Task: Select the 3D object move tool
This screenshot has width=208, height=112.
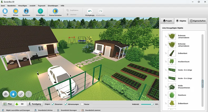Action: (x=6, y=94)
